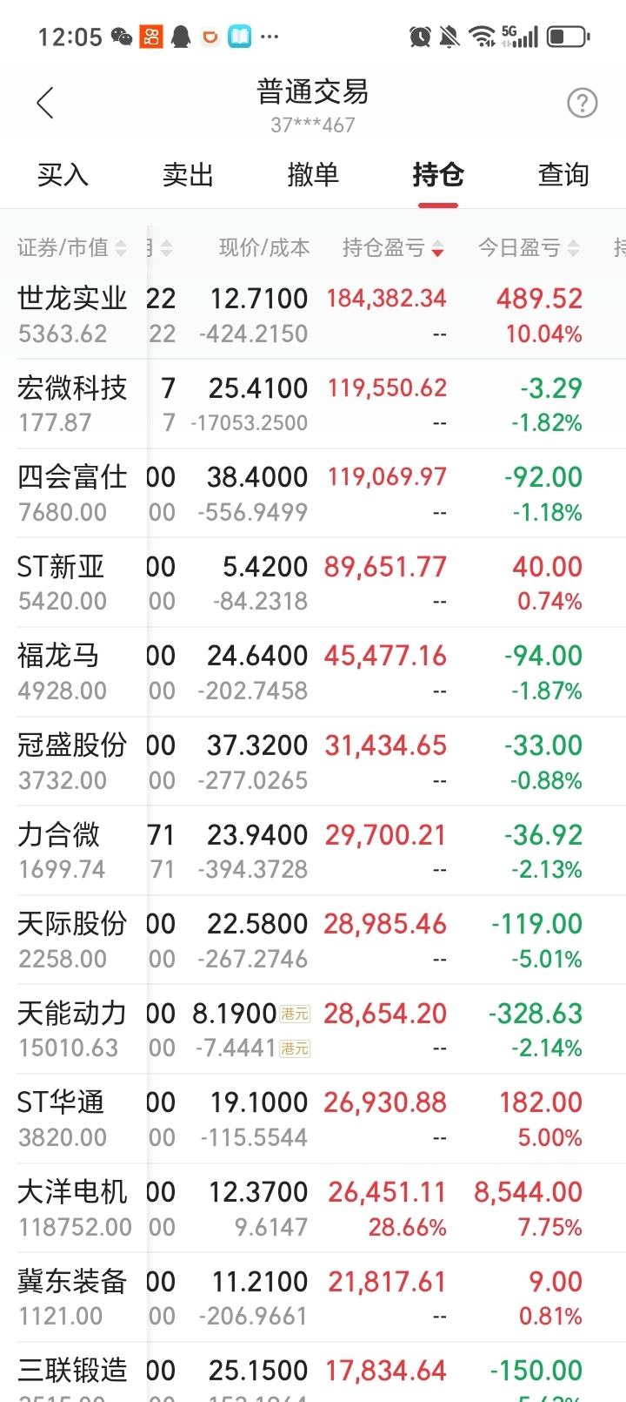Viewport: 626px width, 1402px height.
Task: Open the help question mark icon
Action: 582,104
